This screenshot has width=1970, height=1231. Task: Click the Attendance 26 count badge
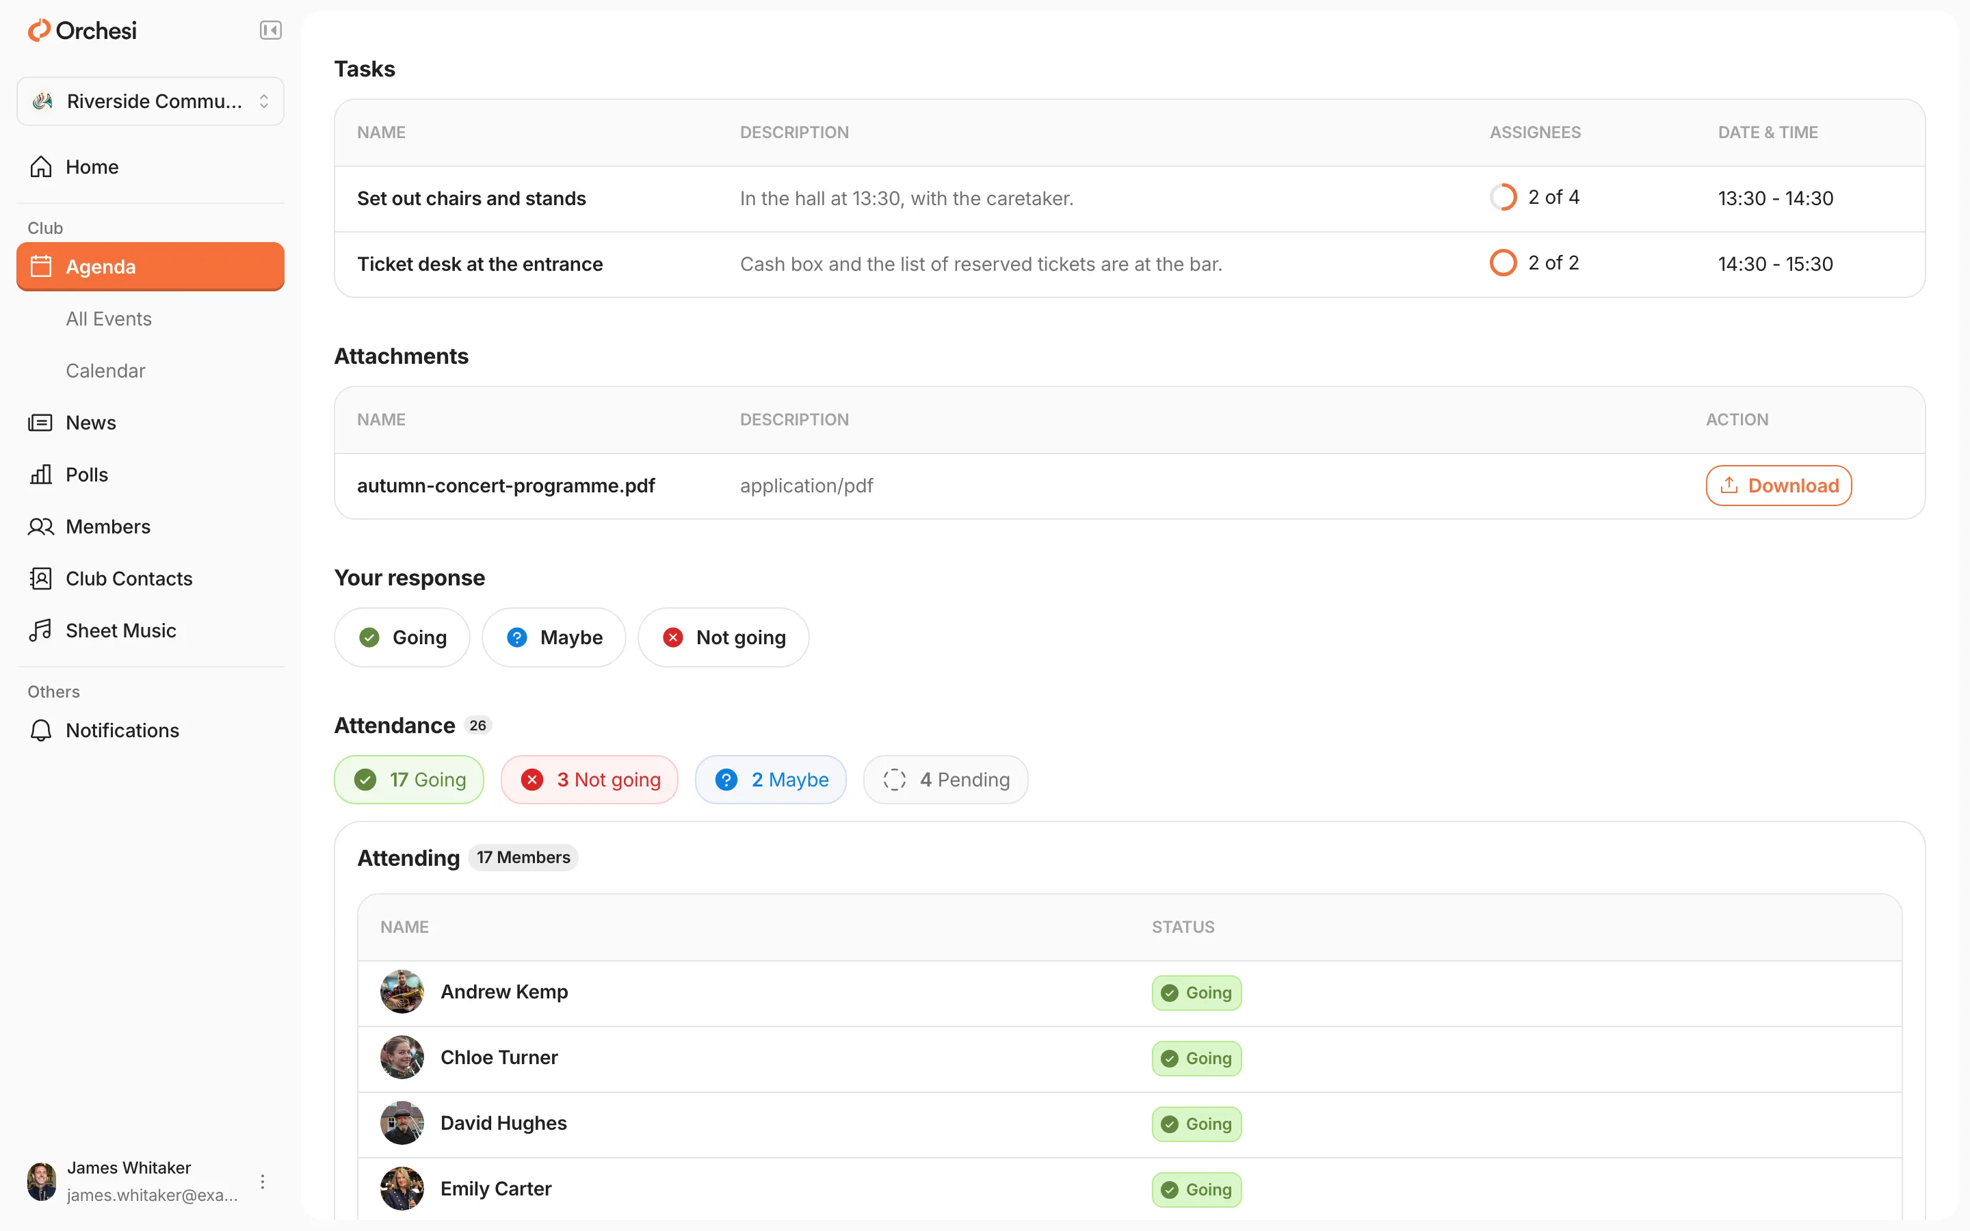pos(478,726)
